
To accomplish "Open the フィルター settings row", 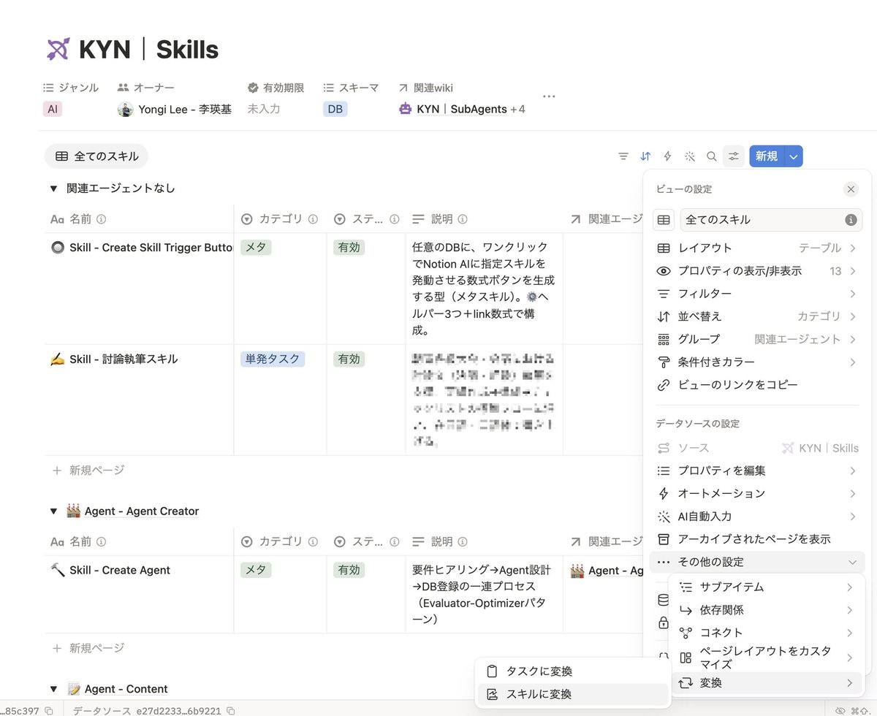I will 756,294.
